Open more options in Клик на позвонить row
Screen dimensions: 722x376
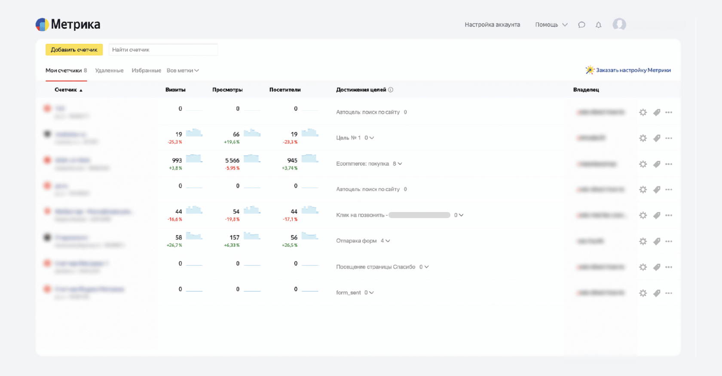tap(669, 215)
